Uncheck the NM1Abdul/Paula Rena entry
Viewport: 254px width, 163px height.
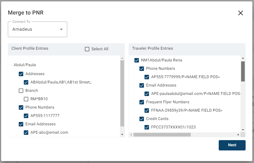(137, 60)
